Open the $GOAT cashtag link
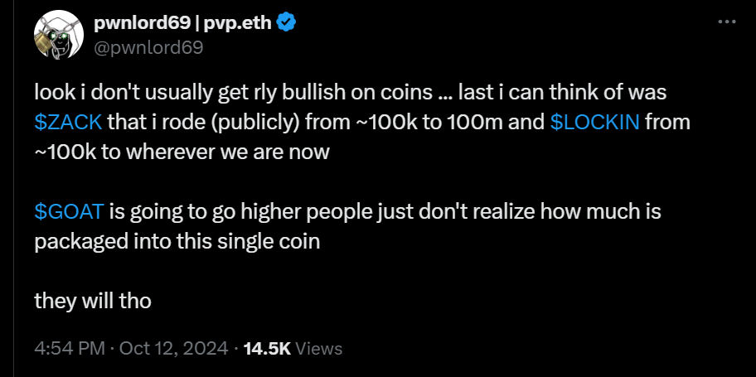 (68, 211)
